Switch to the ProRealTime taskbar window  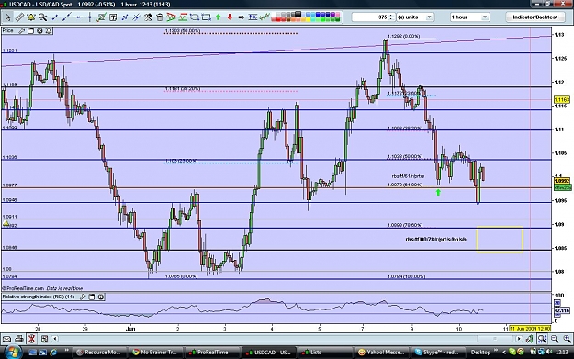(x=212, y=353)
